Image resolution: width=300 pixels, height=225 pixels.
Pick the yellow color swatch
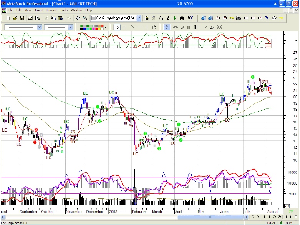[99, 29]
